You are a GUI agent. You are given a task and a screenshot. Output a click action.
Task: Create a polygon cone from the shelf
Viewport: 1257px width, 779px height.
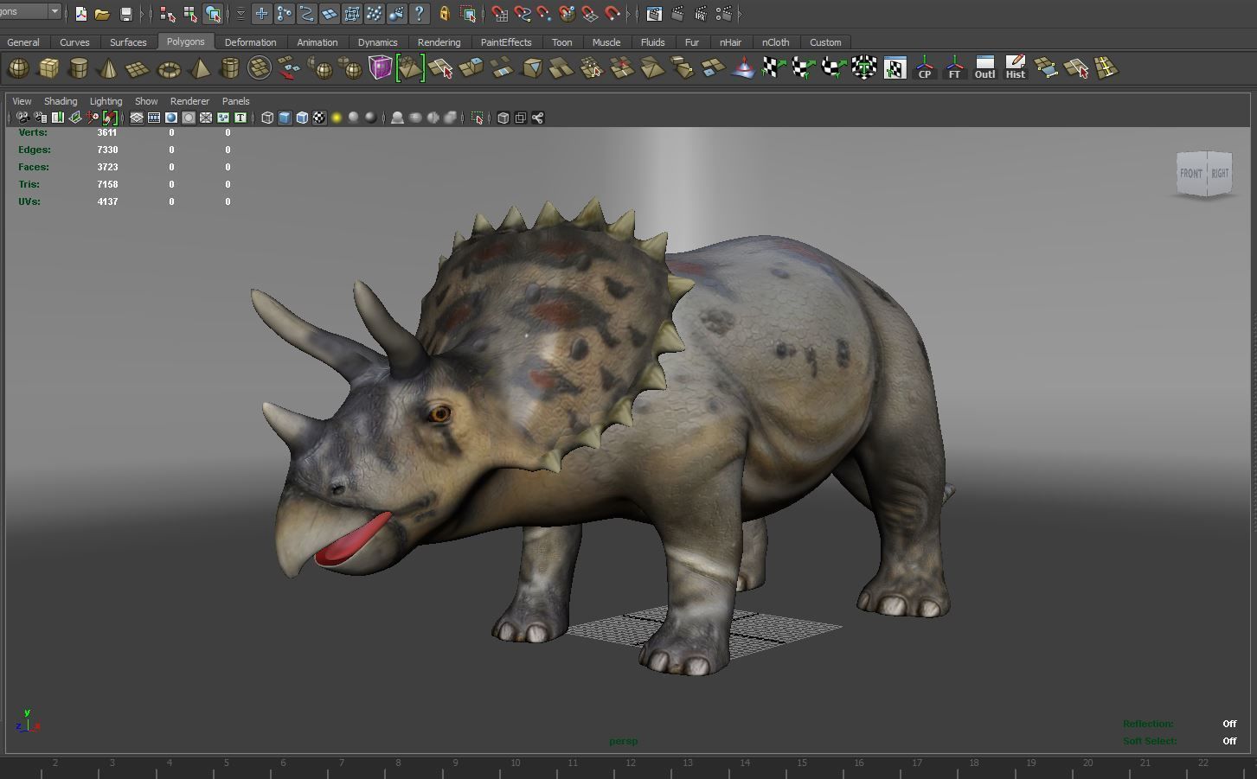coord(107,68)
